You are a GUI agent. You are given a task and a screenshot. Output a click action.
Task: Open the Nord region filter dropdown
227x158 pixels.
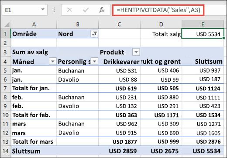coord(94,34)
